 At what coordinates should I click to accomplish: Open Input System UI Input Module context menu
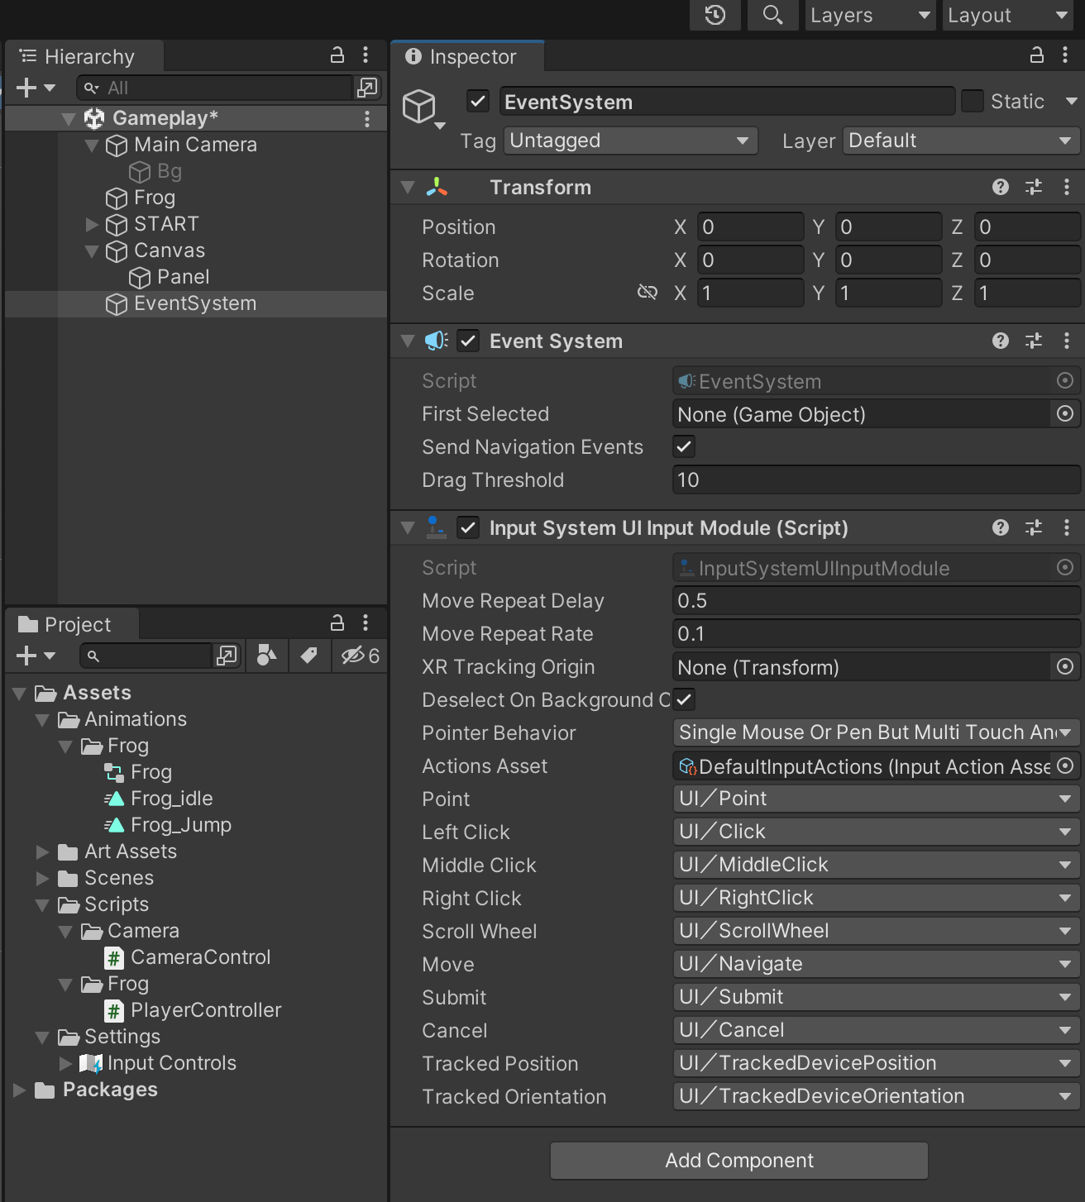(1067, 527)
